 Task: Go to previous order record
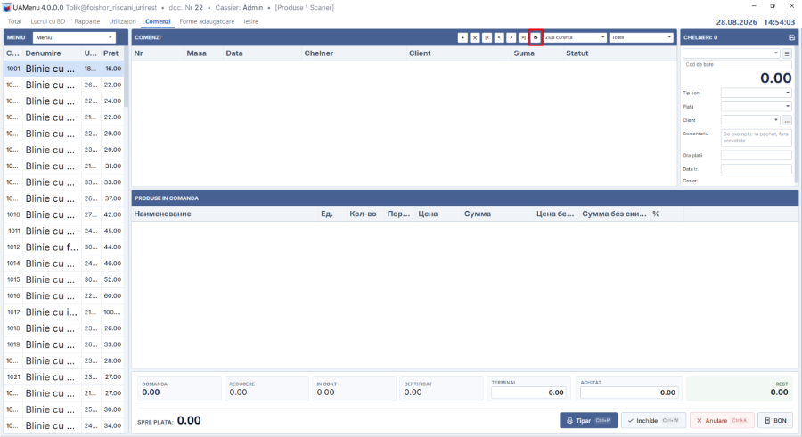[499, 37]
